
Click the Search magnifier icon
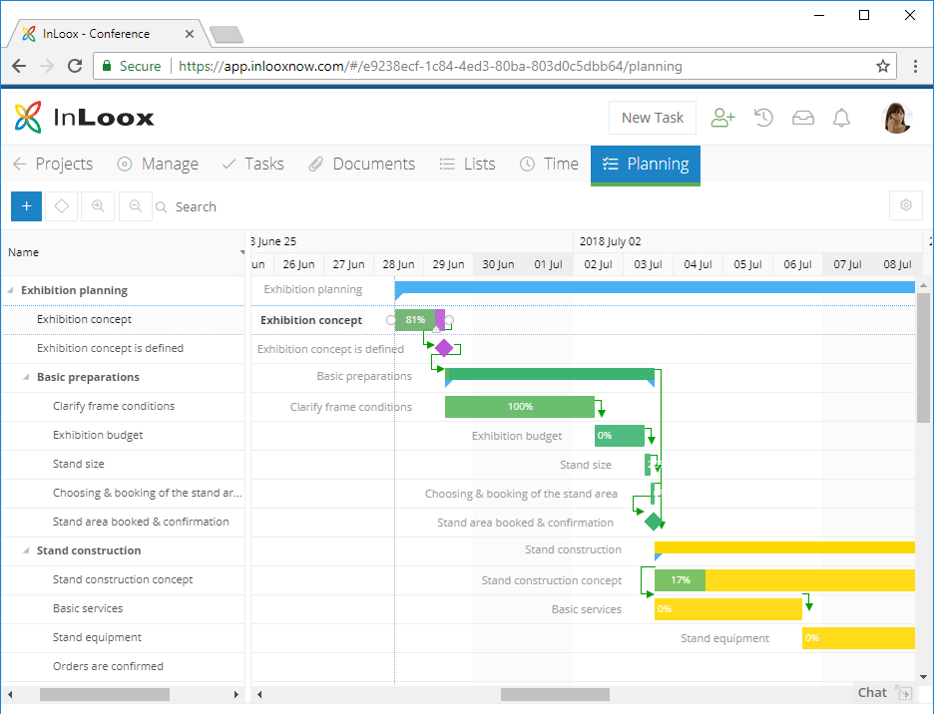[161, 206]
